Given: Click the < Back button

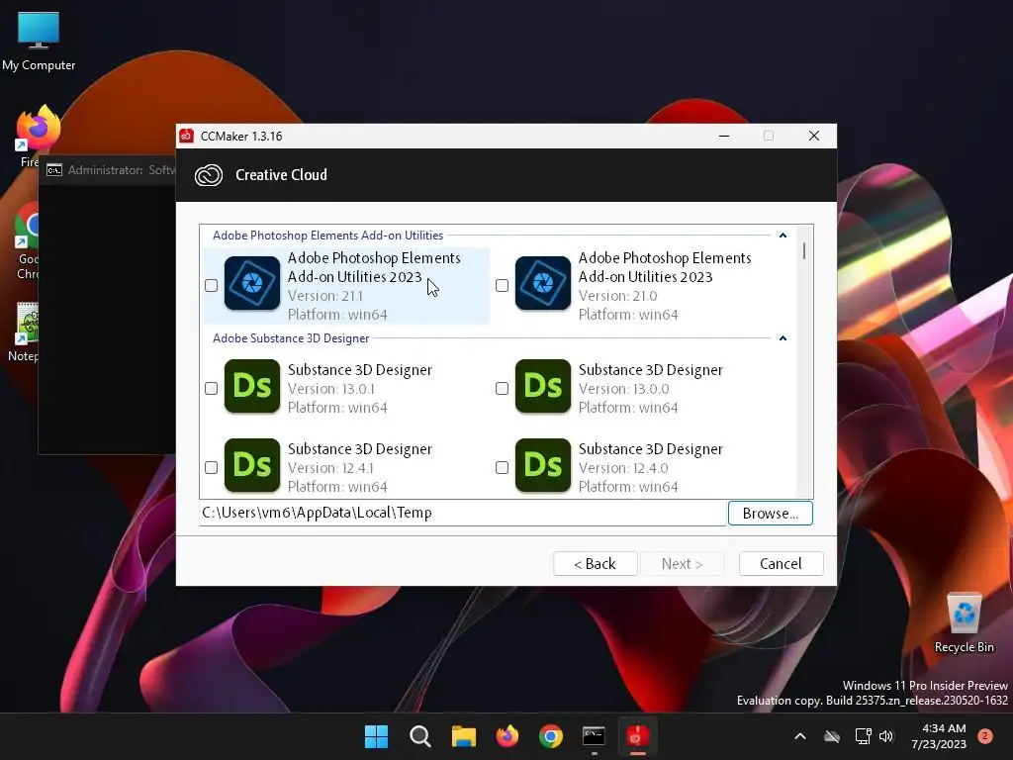Looking at the screenshot, I should tap(595, 563).
